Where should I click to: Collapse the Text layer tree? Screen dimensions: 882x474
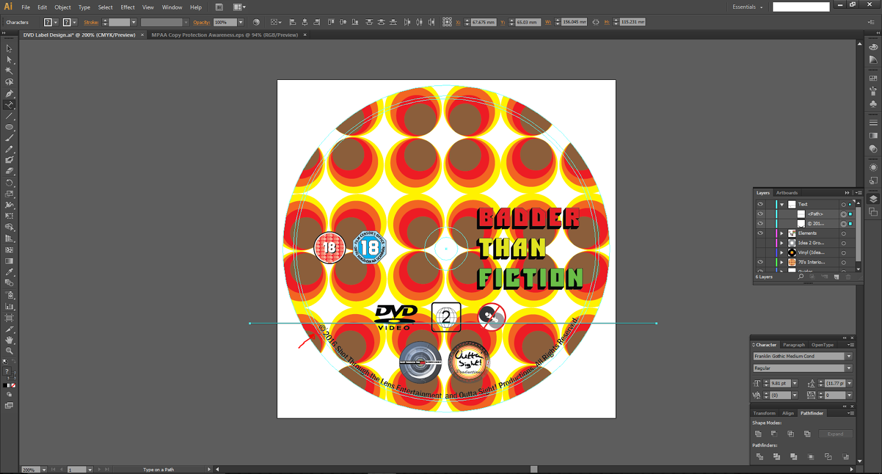pyautogui.click(x=782, y=204)
